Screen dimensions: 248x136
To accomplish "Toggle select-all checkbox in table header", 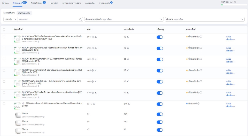I will pyautogui.click(x=4, y=29).
